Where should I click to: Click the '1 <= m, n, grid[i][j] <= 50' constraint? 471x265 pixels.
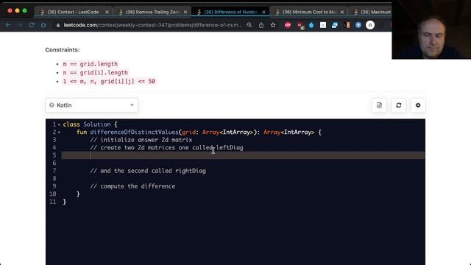(x=109, y=82)
